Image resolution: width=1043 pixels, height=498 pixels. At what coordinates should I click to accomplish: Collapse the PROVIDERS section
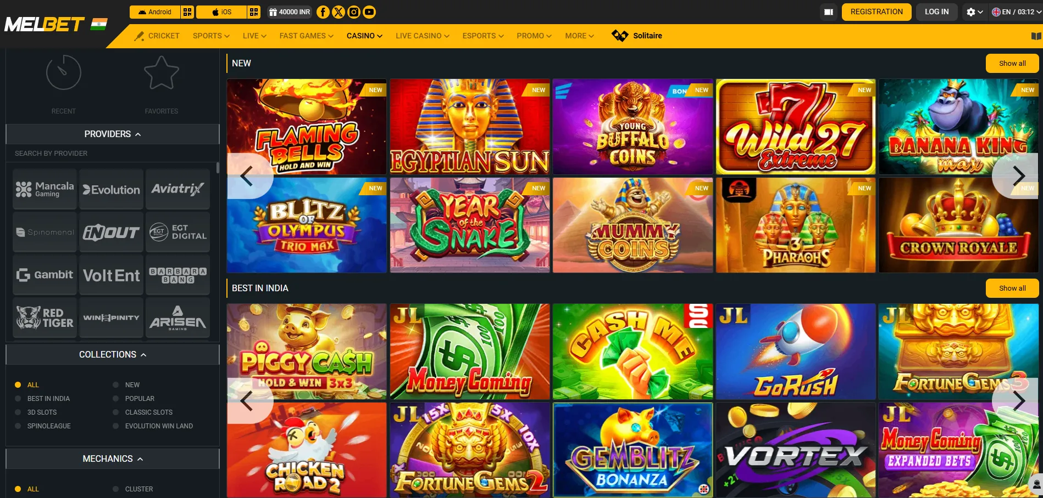pyautogui.click(x=113, y=134)
